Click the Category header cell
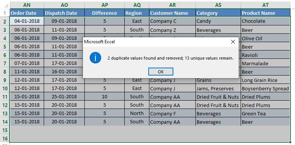295x145 pixels. pyautogui.click(x=218, y=13)
